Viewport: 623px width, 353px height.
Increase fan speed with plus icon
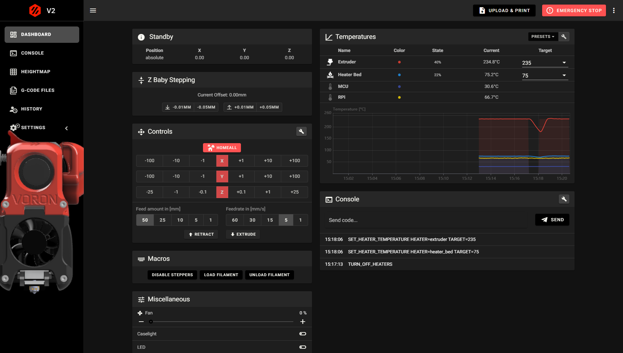[x=303, y=322]
